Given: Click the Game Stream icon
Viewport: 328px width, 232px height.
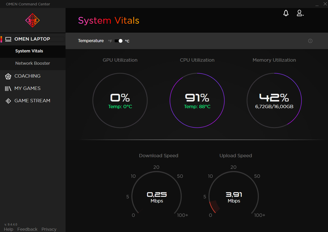Looking at the screenshot, I should point(8,101).
